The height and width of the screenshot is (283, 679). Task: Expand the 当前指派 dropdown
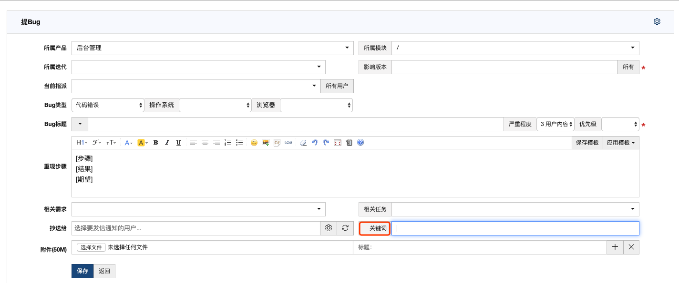pos(196,86)
